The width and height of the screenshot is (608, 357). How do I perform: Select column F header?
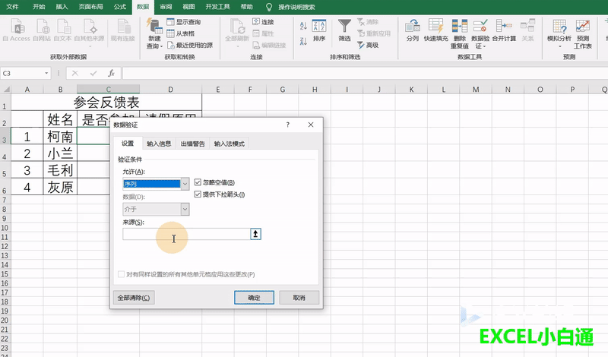250,89
